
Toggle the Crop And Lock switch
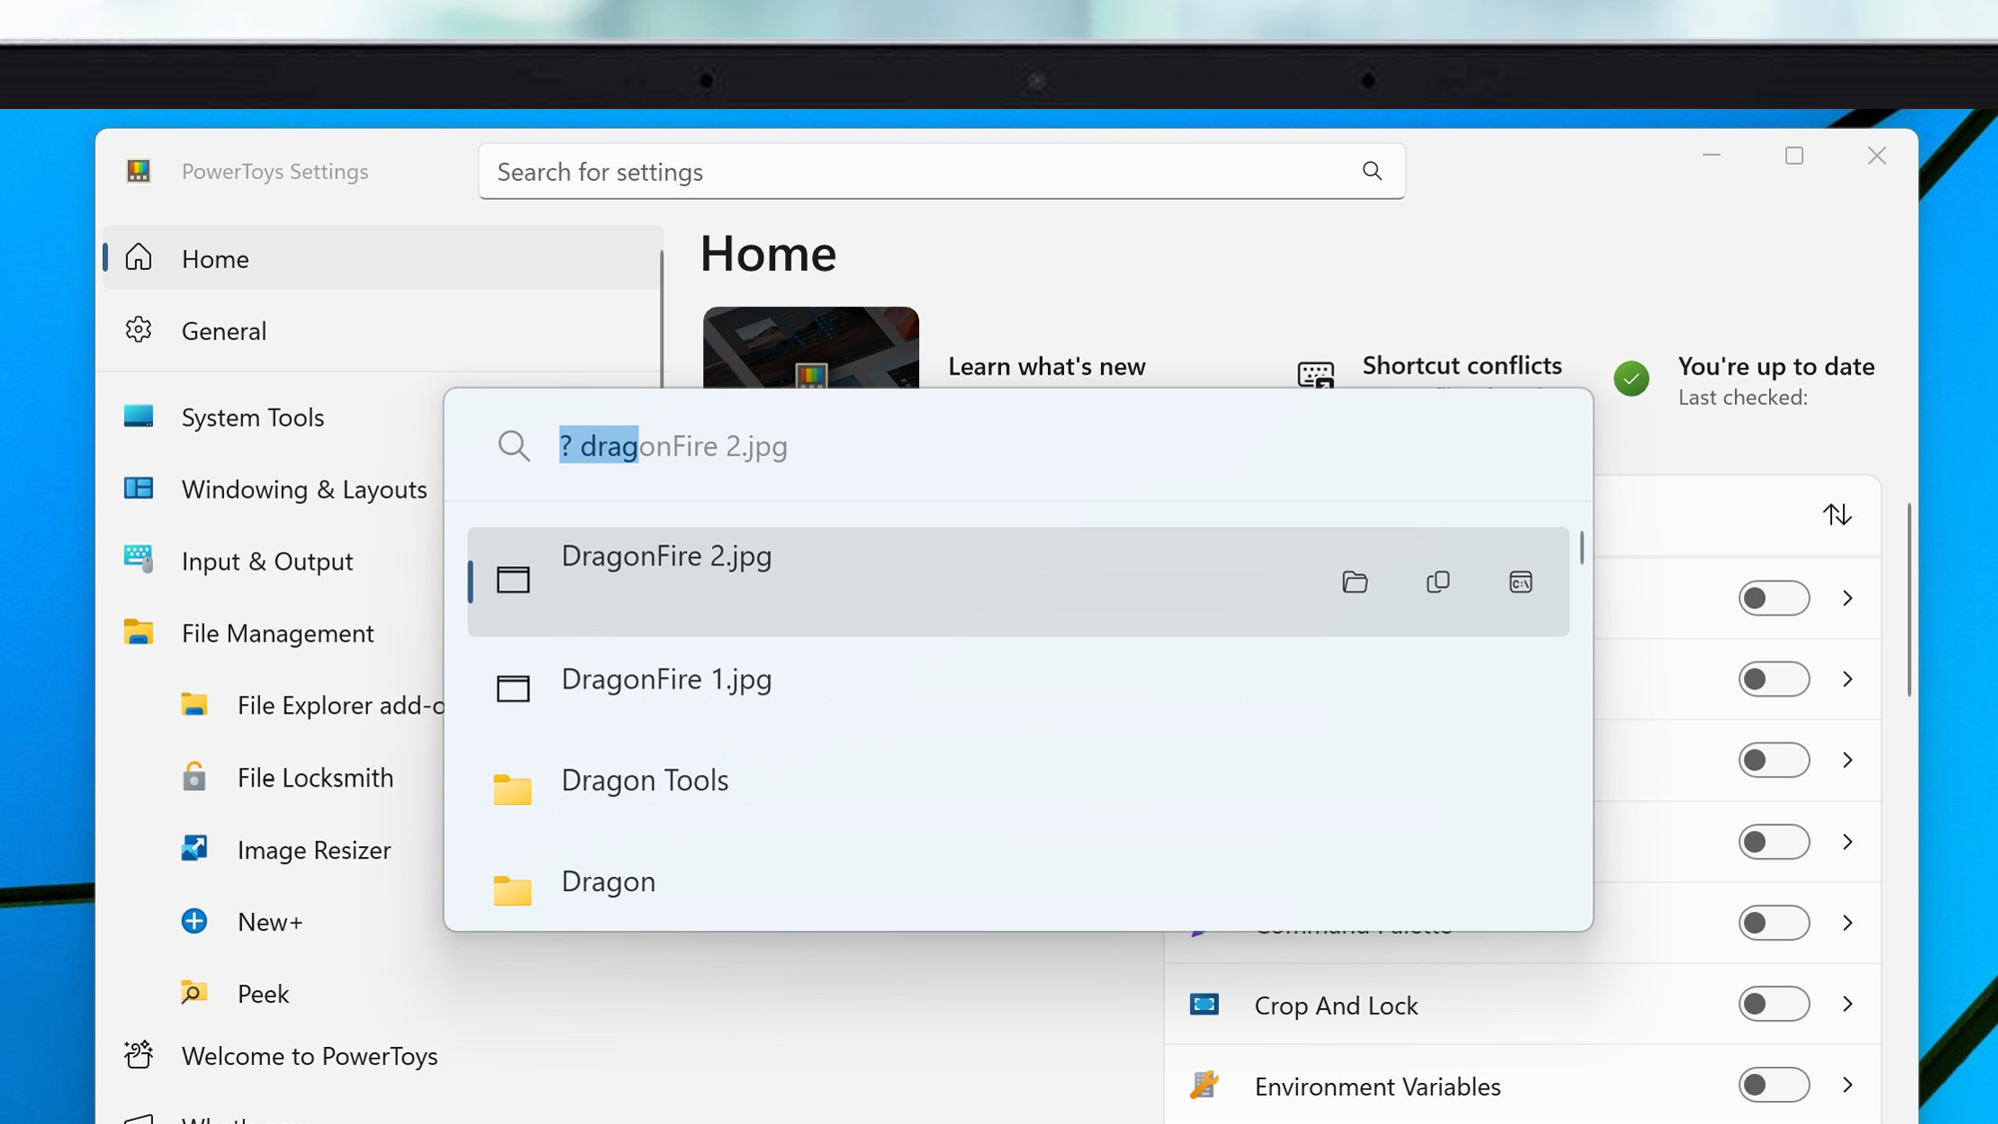pos(1773,1004)
